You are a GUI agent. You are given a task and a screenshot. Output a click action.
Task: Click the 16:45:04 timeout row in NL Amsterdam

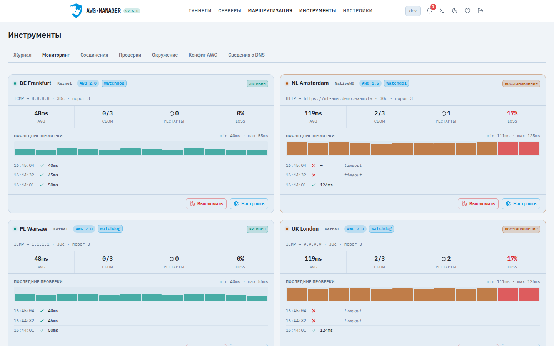[413, 165]
